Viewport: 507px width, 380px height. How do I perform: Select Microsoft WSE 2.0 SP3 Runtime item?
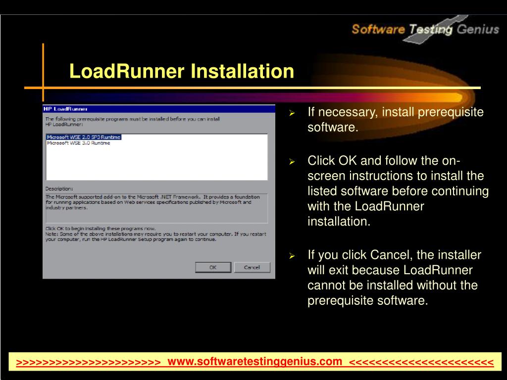coord(84,137)
